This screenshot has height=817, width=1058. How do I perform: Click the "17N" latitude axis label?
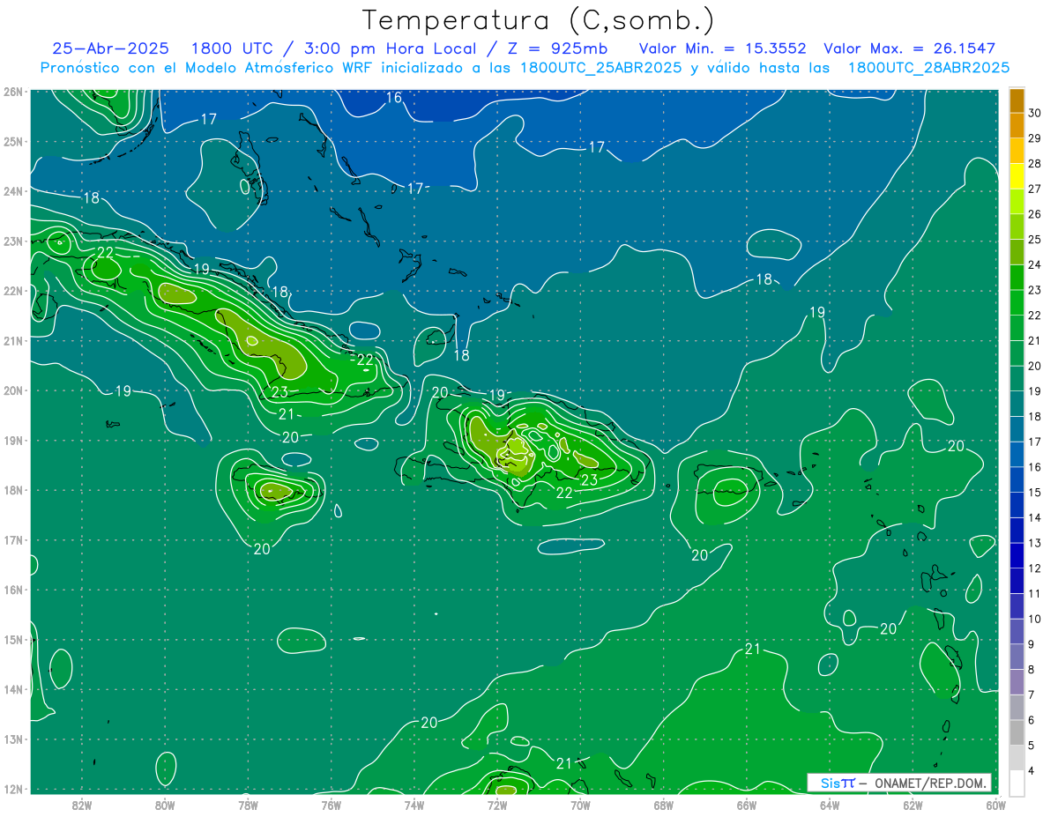(12, 540)
